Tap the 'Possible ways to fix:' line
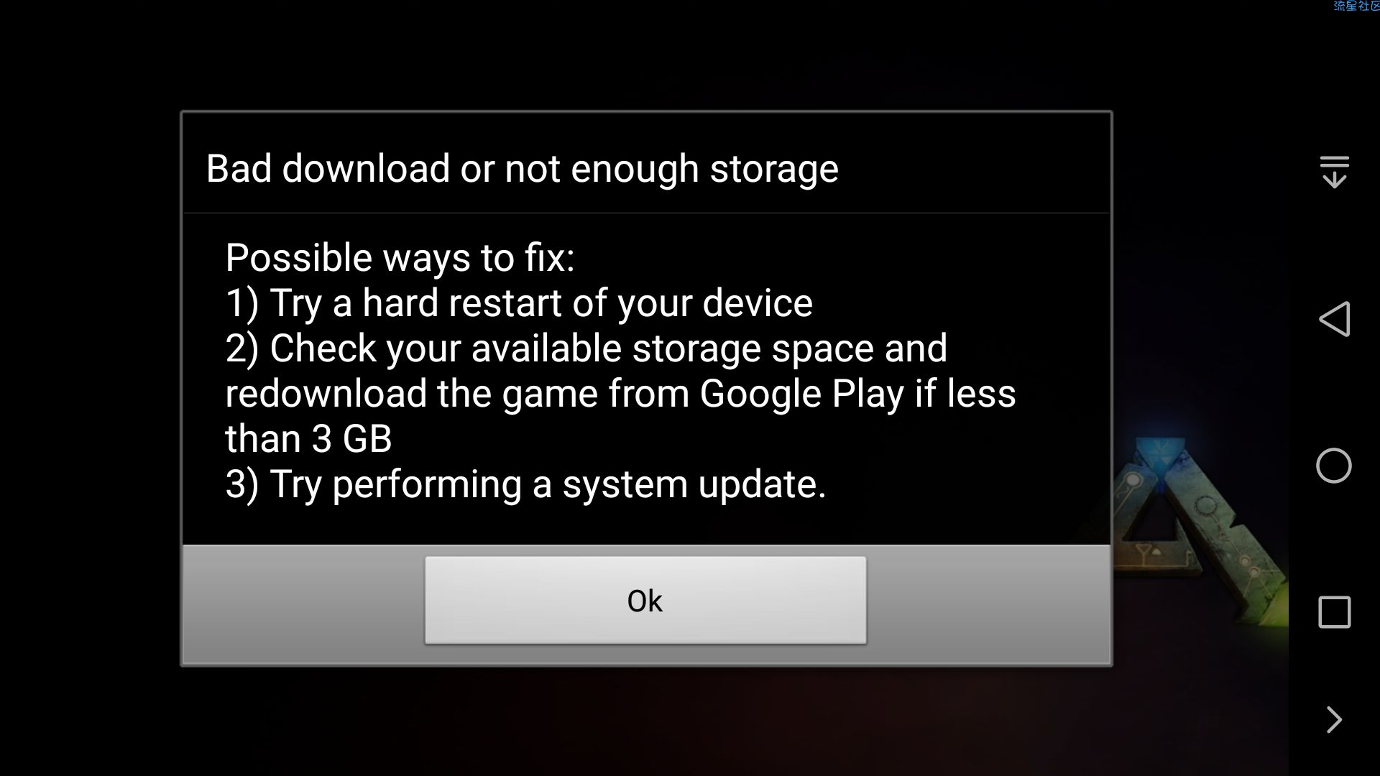 pos(400,258)
